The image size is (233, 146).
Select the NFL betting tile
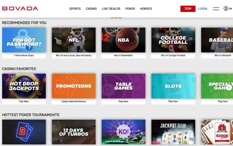click(x=74, y=40)
